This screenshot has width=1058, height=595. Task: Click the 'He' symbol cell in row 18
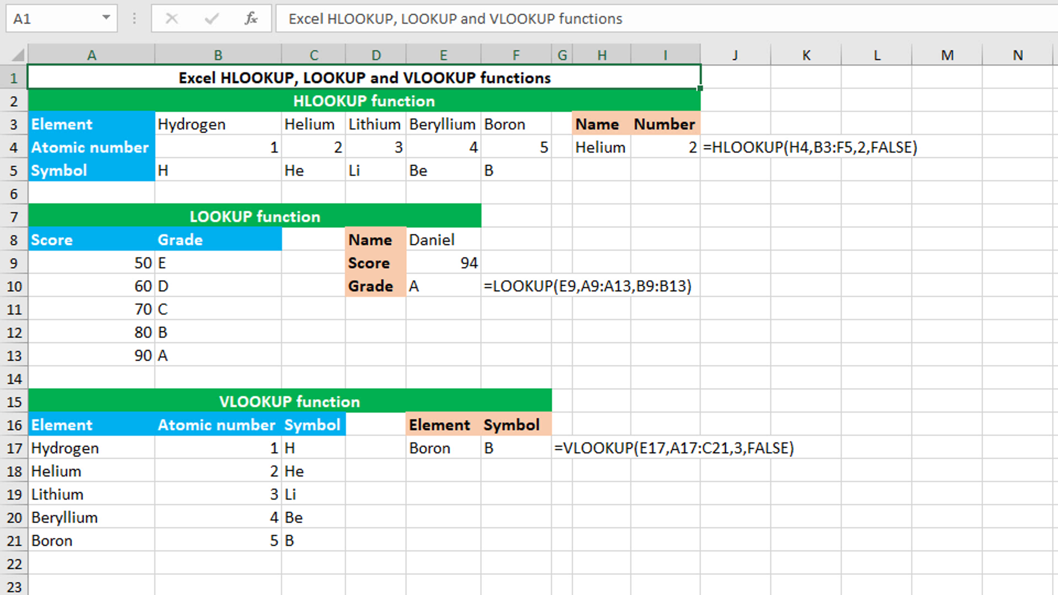click(x=313, y=471)
